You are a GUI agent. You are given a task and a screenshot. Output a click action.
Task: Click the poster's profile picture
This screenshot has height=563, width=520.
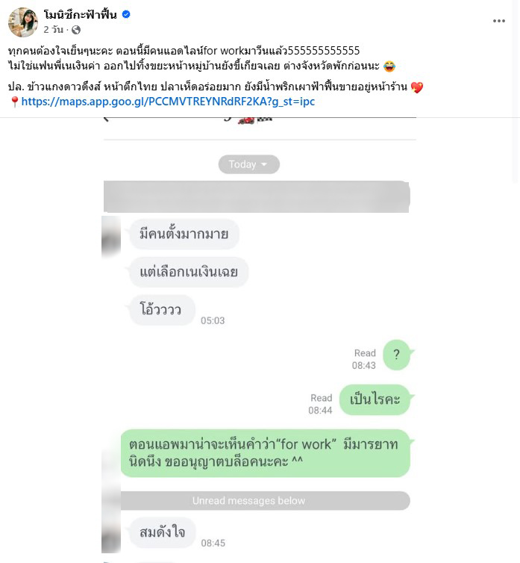23,22
